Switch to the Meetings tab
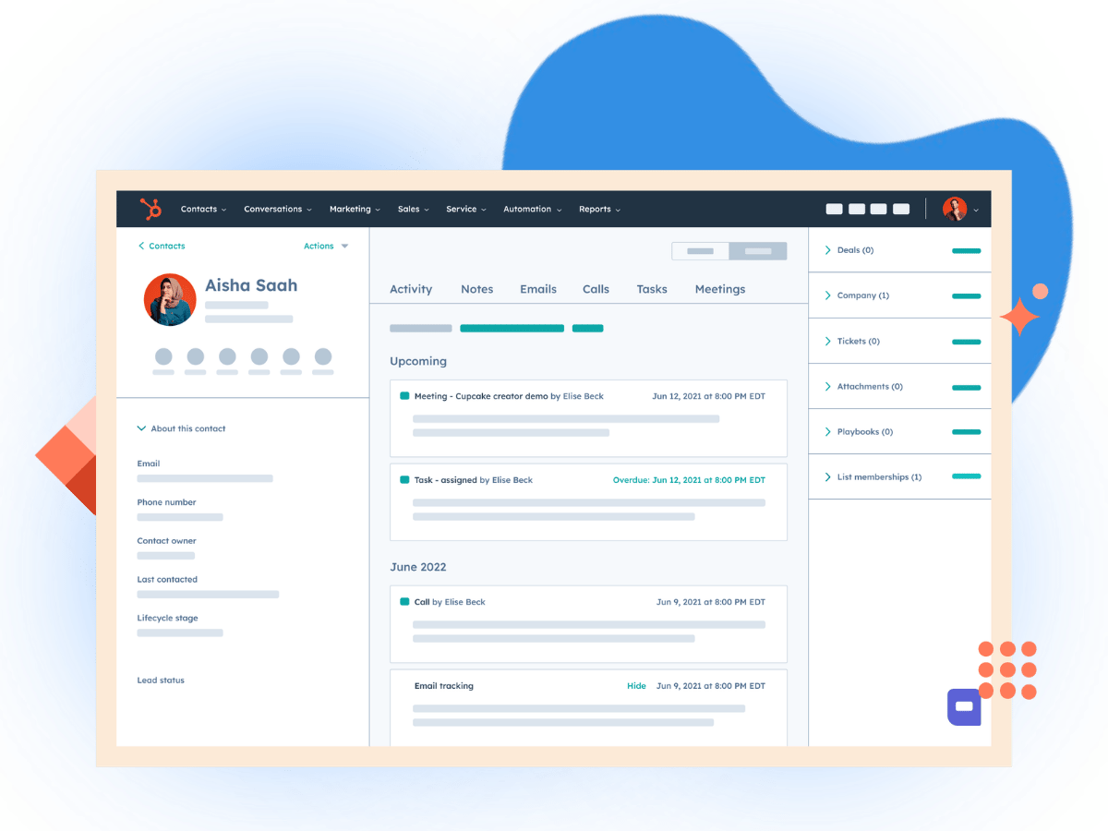 pos(720,289)
